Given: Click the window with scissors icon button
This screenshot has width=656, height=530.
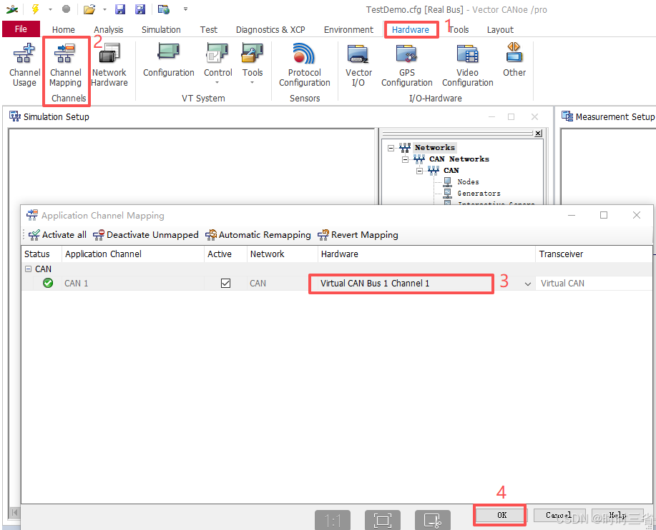Looking at the screenshot, I should 433,520.
